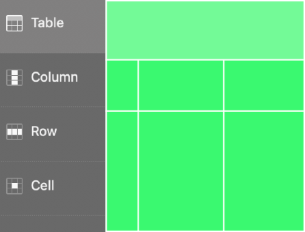Select the middle cell in upper row
This screenshot has width=305, height=232.
(181, 85)
